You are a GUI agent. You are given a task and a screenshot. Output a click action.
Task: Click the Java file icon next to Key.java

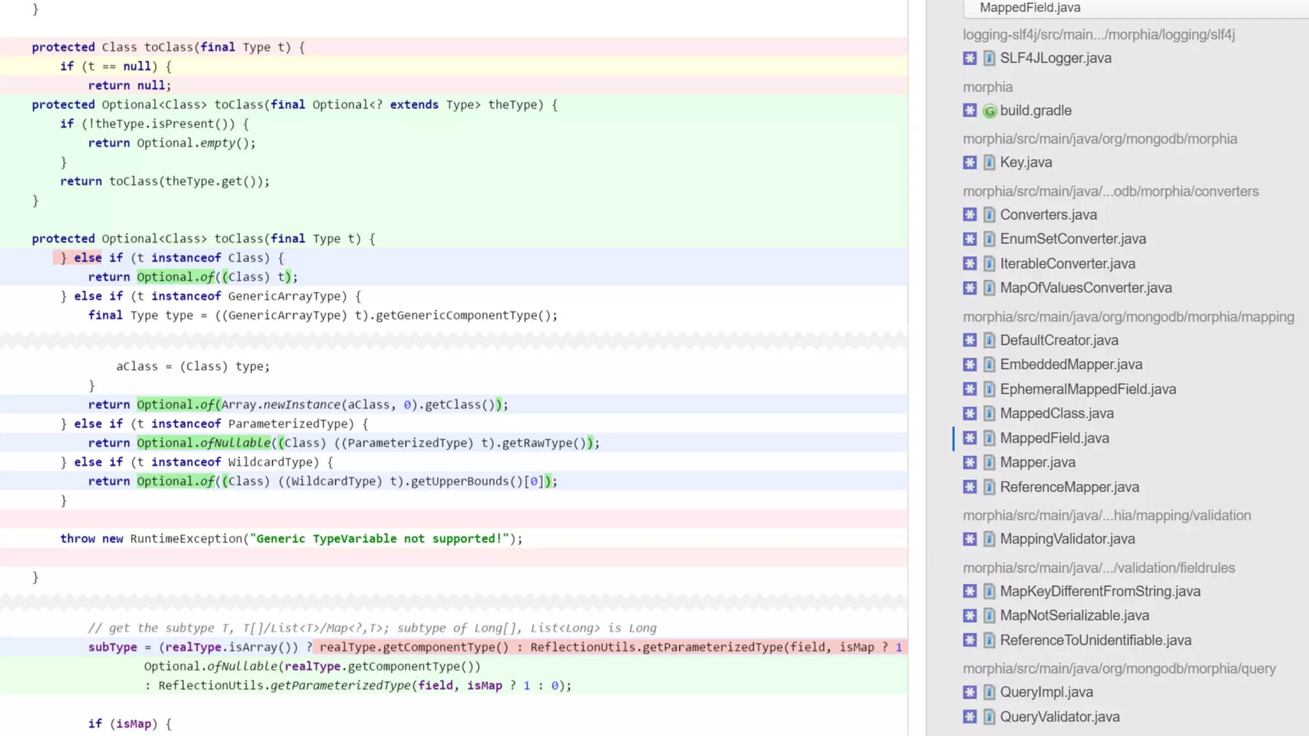point(989,162)
